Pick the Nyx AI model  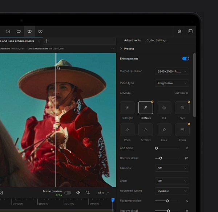(182, 108)
